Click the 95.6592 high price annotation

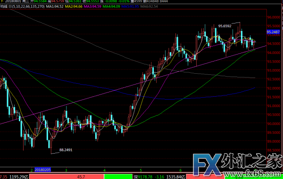point(225,26)
